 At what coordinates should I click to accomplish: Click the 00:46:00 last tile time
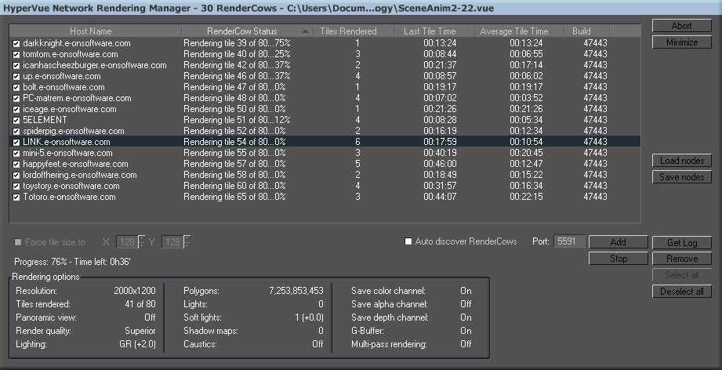click(440, 165)
